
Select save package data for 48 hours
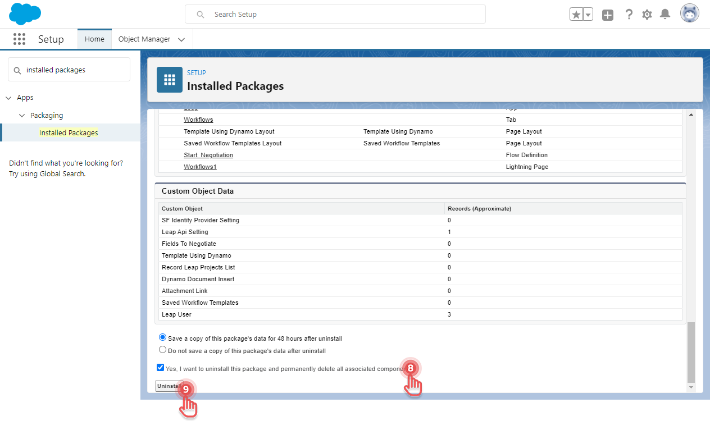(162, 337)
